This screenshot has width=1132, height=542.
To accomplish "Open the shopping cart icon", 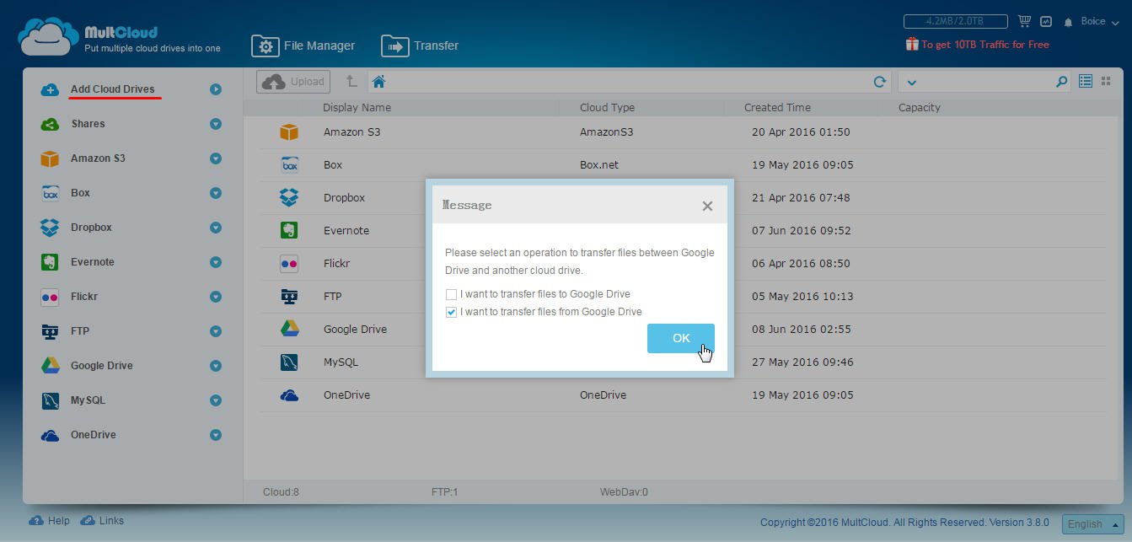I will coord(1024,21).
